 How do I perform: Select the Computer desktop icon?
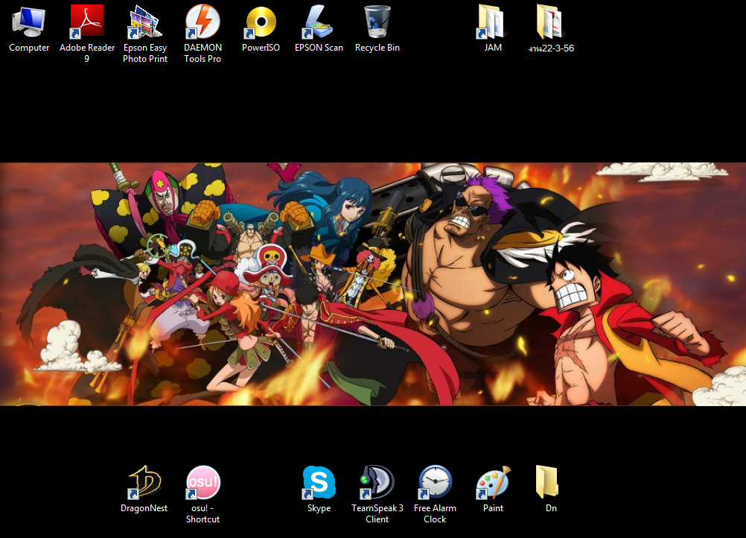[29, 22]
